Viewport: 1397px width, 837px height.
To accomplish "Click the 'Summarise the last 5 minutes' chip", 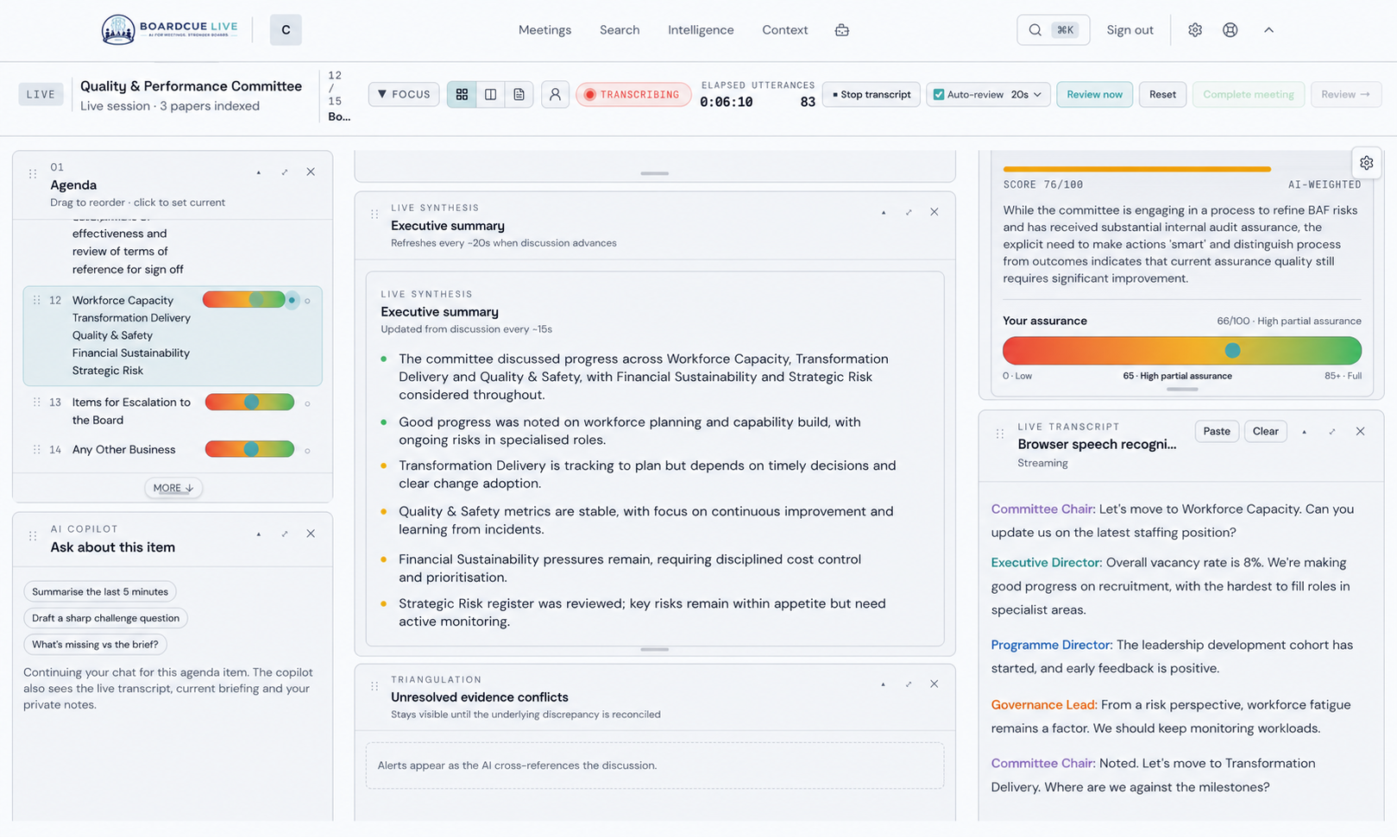I will (100, 591).
